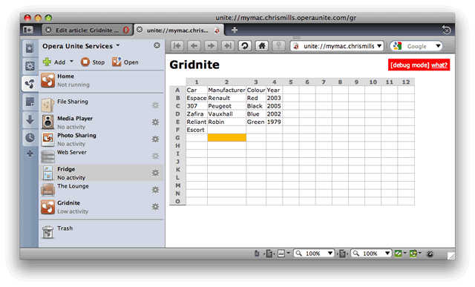475x287 pixels.
Task: Click the Vauxhall cell
Action: coord(226,113)
